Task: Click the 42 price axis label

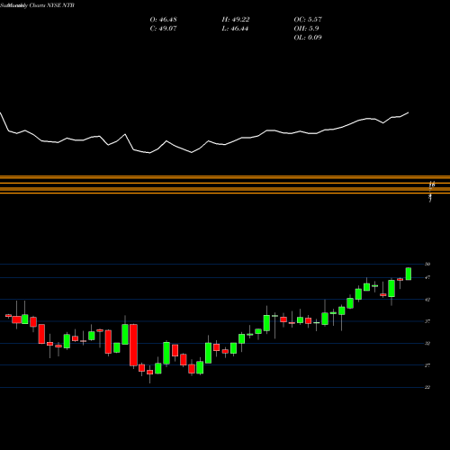Action: click(x=427, y=300)
